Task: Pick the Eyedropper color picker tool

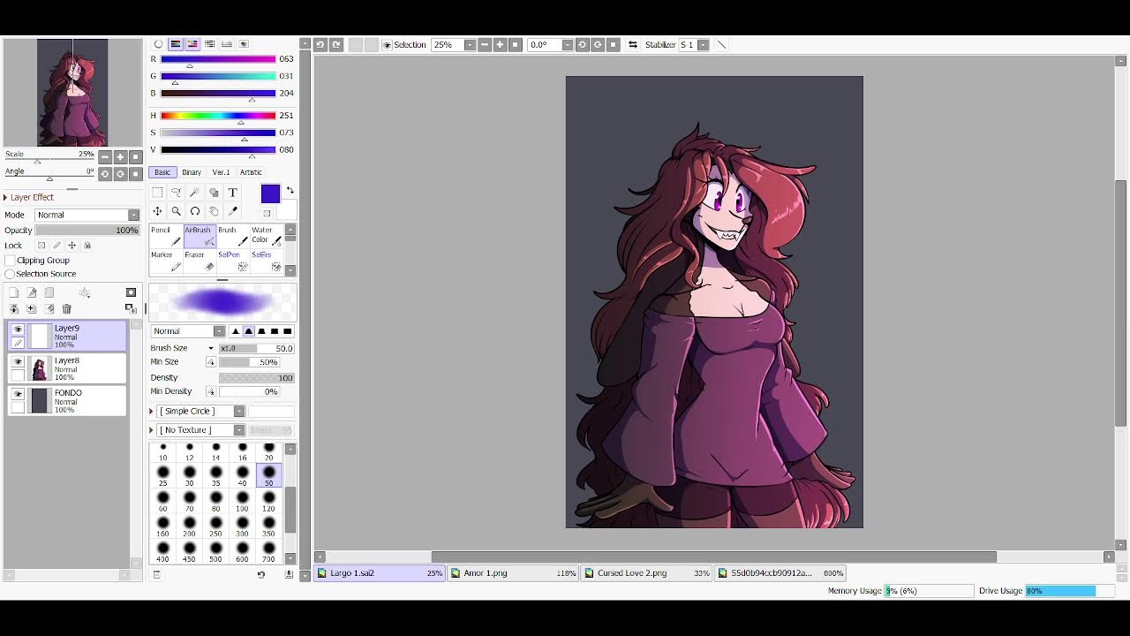Action: click(233, 211)
